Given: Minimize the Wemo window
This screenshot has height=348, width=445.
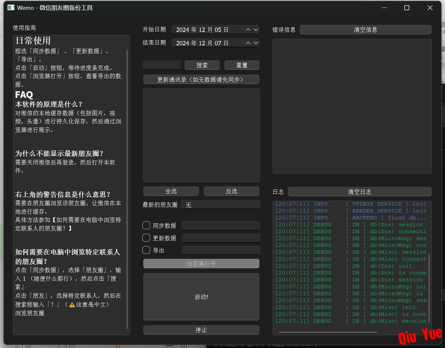Looking at the screenshot, I should pos(384,8).
